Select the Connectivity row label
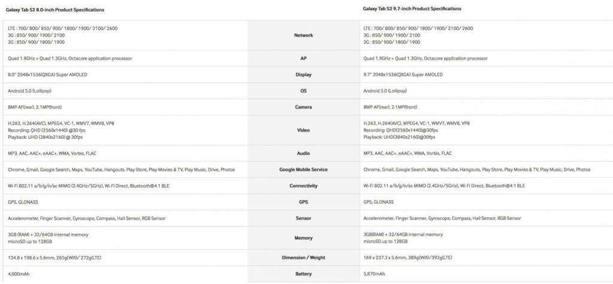This screenshot has height=284, width=613. (x=304, y=186)
